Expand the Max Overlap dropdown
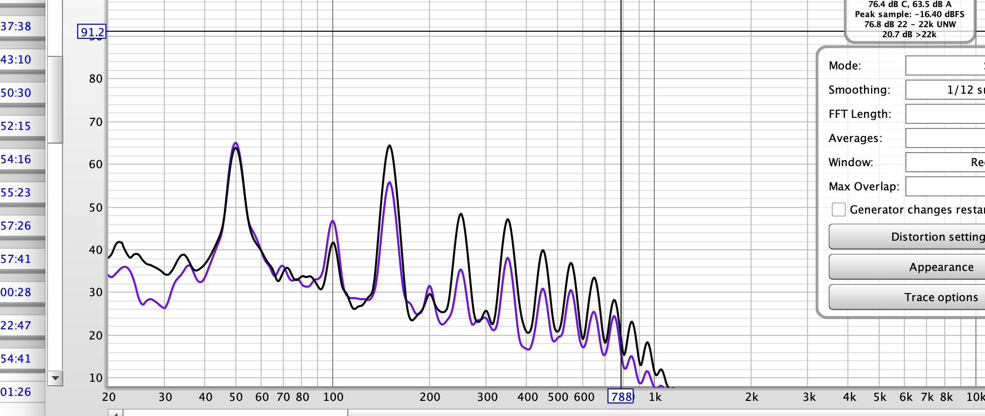The image size is (985, 416). click(x=945, y=186)
